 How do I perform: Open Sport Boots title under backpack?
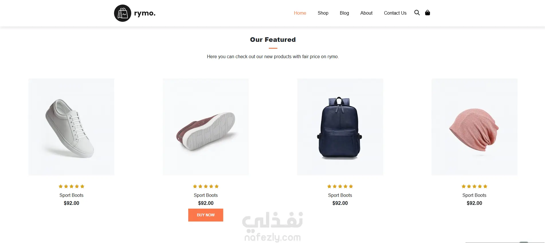click(340, 195)
